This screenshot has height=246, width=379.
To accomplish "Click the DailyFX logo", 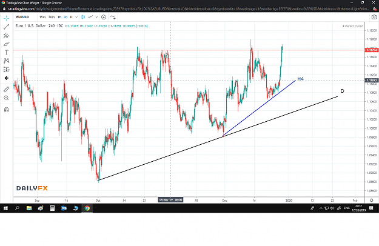I will [x=32, y=188].
